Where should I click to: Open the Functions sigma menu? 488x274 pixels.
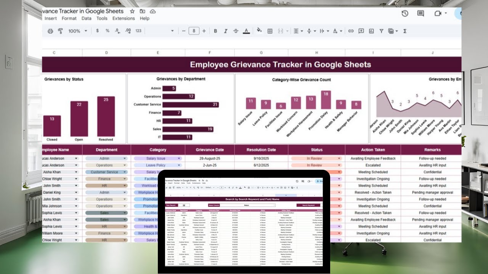point(405,31)
